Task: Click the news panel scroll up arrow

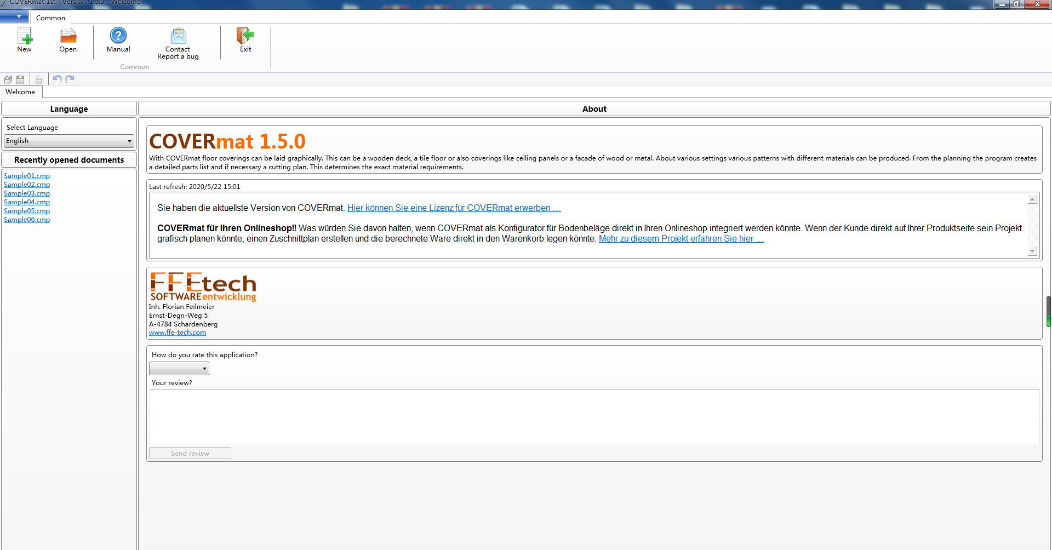Action: (x=1032, y=199)
